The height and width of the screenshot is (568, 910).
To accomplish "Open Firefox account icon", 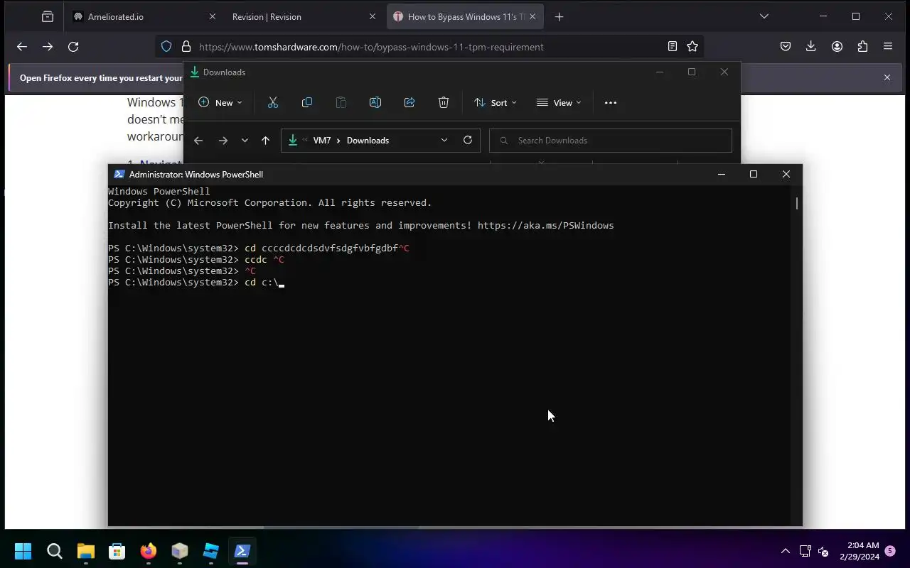I will coord(837,47).
